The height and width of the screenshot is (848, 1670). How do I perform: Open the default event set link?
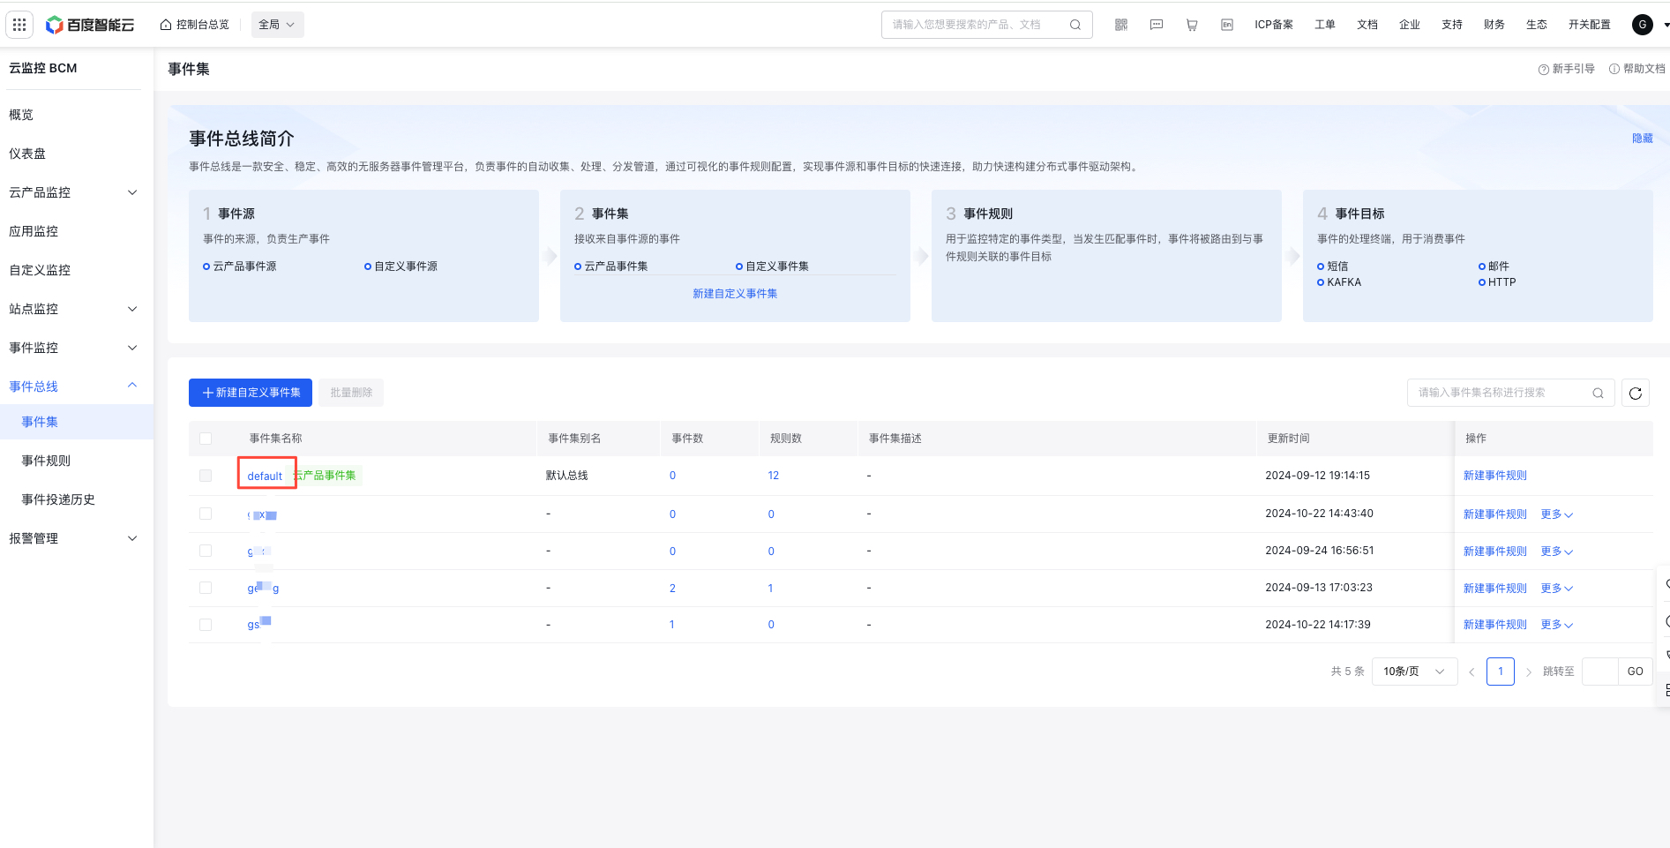[265, 477]
